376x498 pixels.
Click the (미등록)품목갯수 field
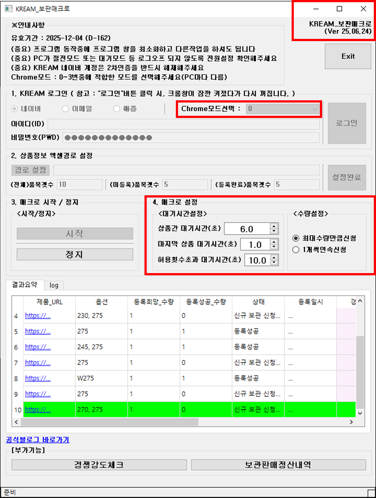click(185, 185)
